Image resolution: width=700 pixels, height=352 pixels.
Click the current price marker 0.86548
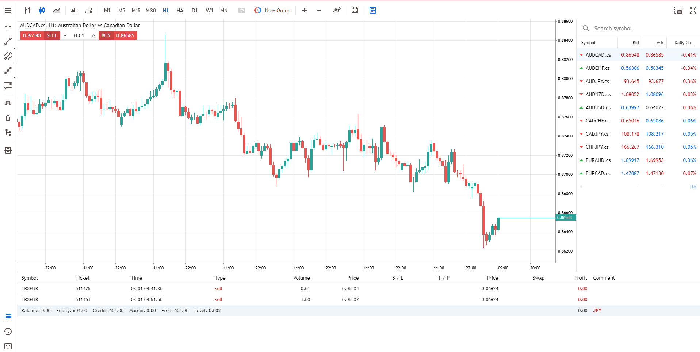[x=565, y=217]
